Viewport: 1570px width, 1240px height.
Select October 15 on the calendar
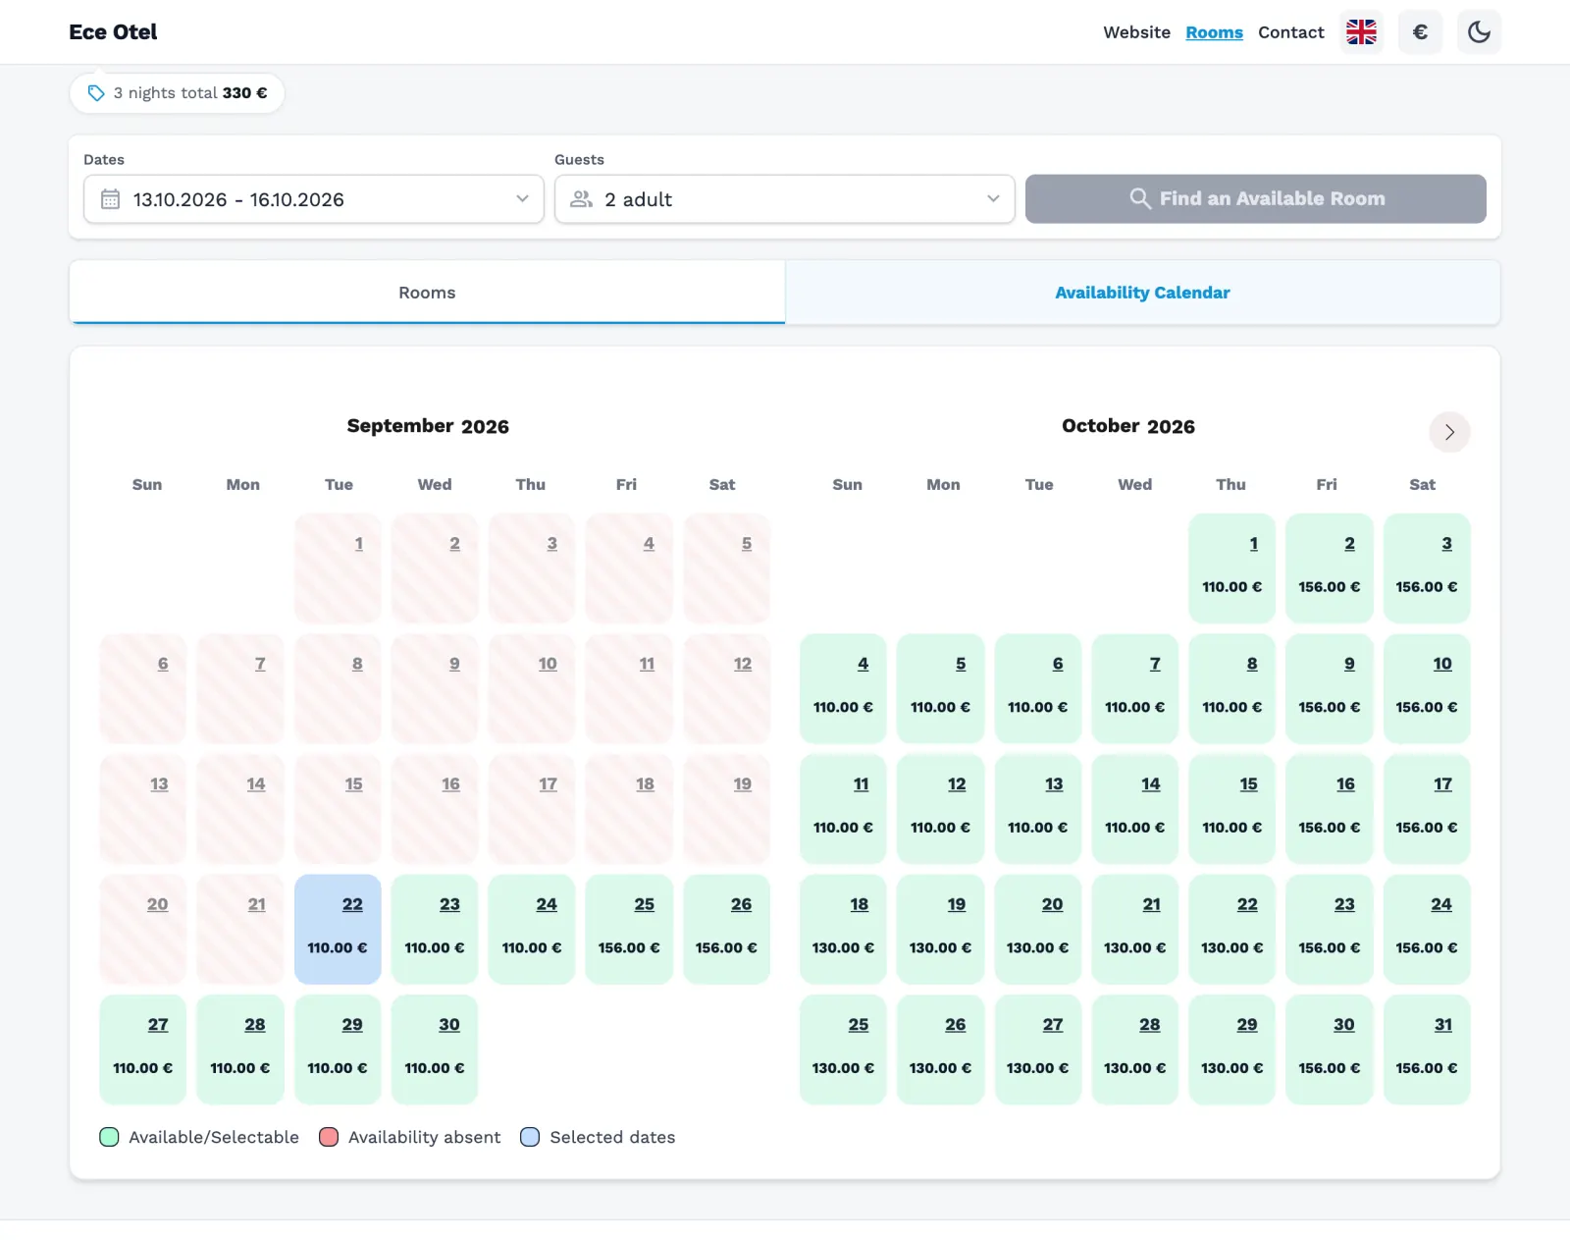pyautogui.click(x=1231, y=809)
